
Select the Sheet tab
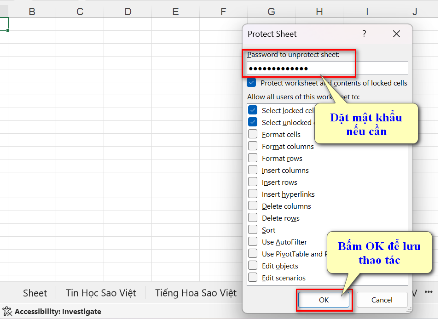35,293
